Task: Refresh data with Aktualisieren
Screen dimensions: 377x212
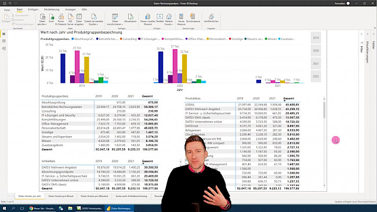Action: [x=130, y=19]
